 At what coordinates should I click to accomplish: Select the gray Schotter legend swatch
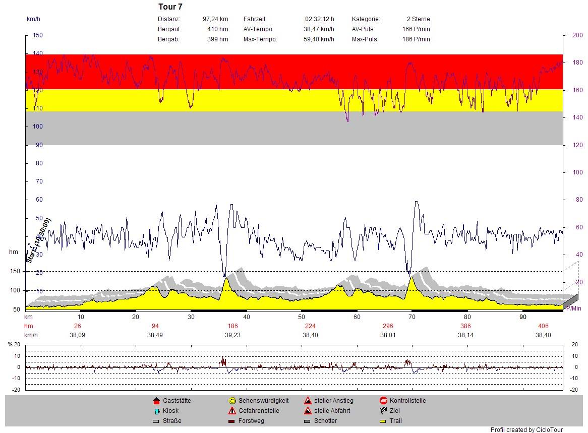click(308, 421)
